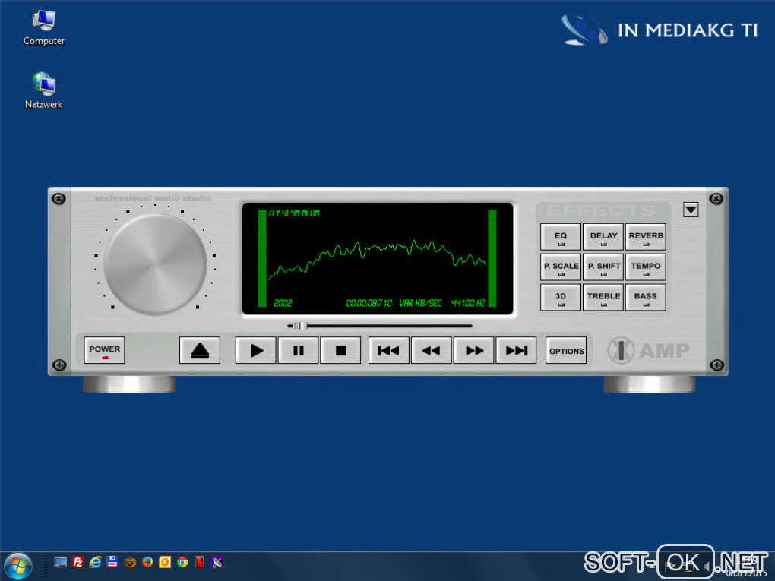
Task: Toggle the TREBLE effect
Action: (x=603, y=298)
